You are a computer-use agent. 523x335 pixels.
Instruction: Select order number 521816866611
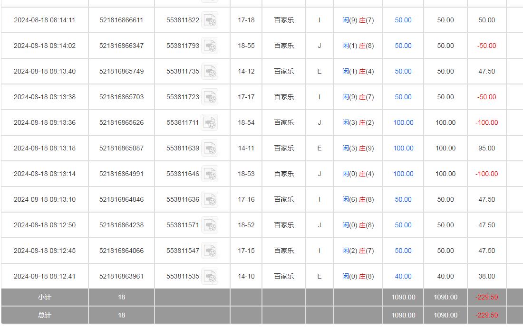click(x=121, y=20)
